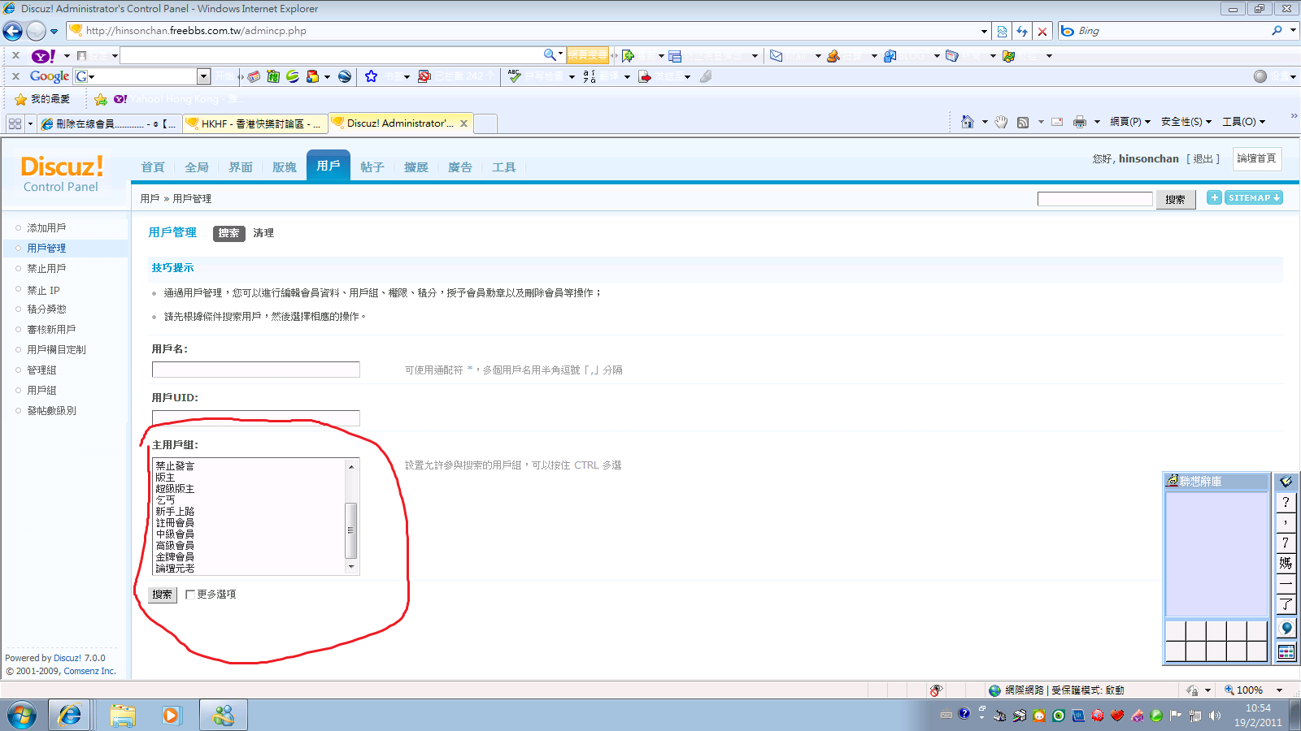Click the user group list scrollbar thumb
This screenshot has height=731, width=1301.
click(351, 530)
